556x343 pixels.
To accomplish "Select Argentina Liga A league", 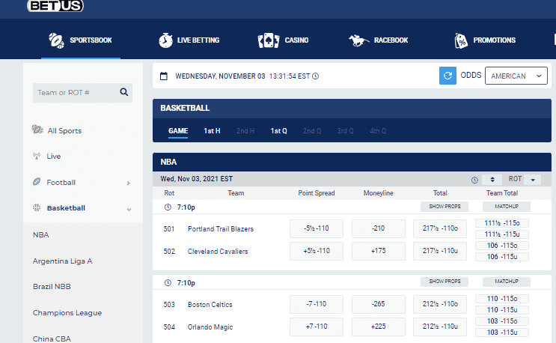I will pos(62,261).
